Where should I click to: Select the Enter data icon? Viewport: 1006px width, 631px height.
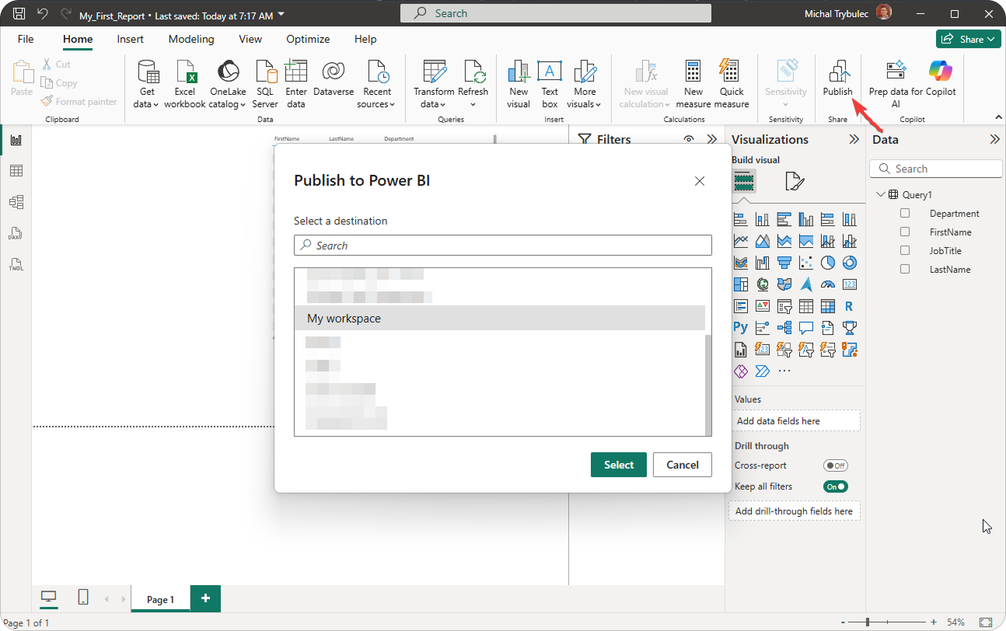(296, 84)
